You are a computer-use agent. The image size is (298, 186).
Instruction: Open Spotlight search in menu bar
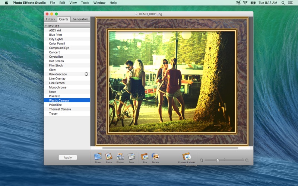click(283, 3)
